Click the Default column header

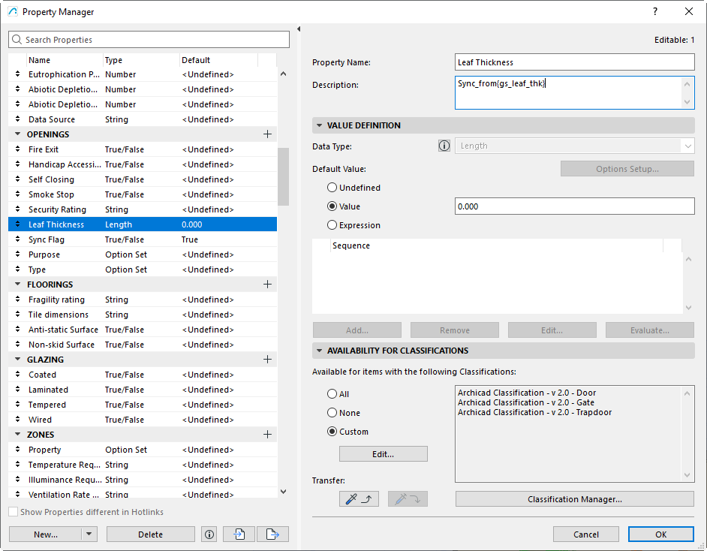coord(218,60)
